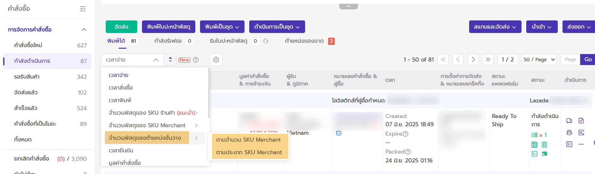Choose เวลาสั่งซื้อ from the sort list
Screen dimensions: 595x174
pos(121,88)
